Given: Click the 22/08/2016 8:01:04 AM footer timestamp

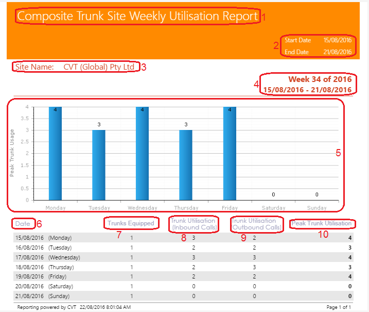Looking at the screenshot, I should click(105, 307).
